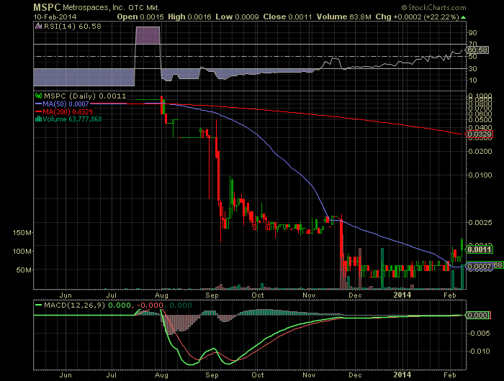This screenshot has width=504, height=381.
Task: Click the MACD axis label -0.010
Action: [479, 351]
